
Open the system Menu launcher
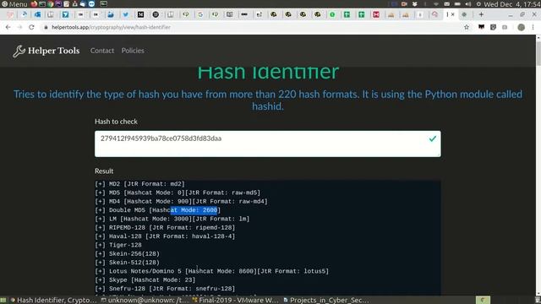click(x=14, y=3)
